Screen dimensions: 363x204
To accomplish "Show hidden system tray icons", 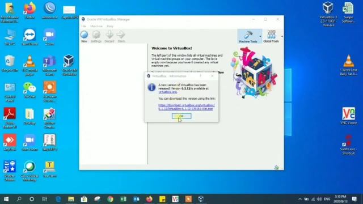I will coord(300,199).
